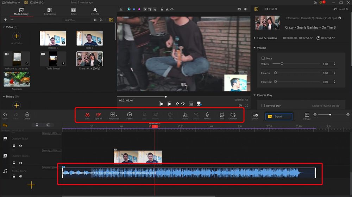Click Reset All in the inspector

click(341, 9)
